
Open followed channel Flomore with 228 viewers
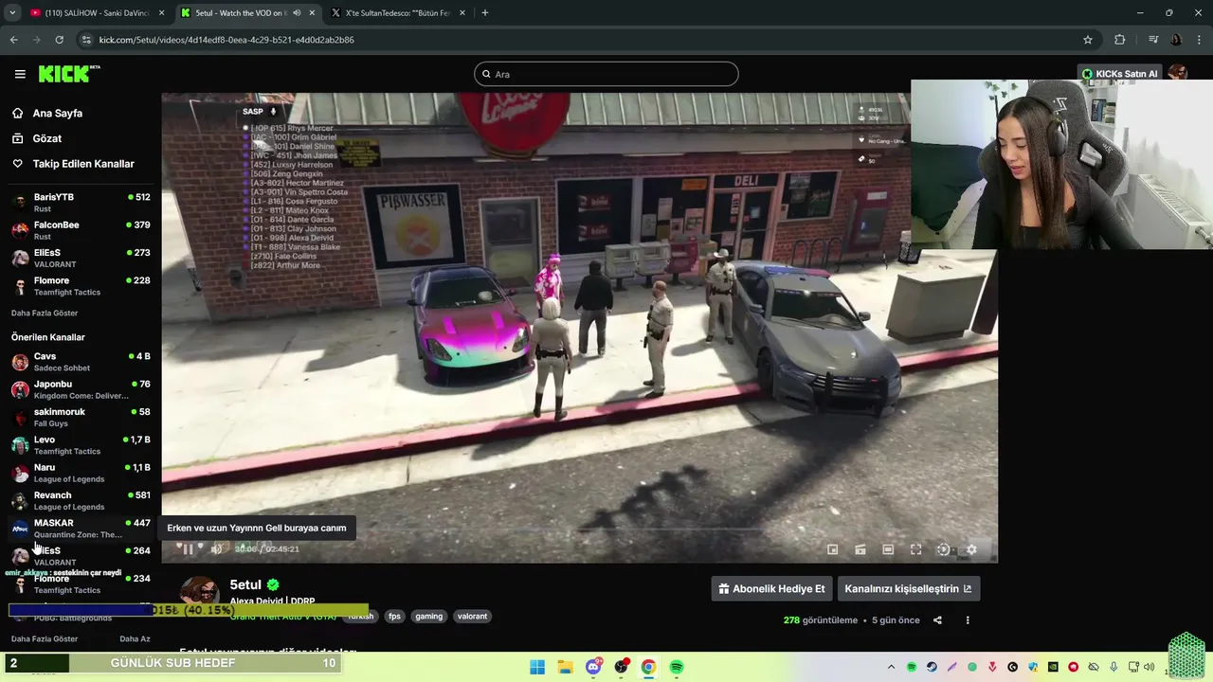[80, 286]
